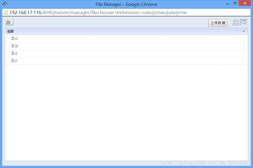Image resolution: width=253 pixels, height=168 pixels.
Task: Select the F: drive icon
Action: [13, 61]
